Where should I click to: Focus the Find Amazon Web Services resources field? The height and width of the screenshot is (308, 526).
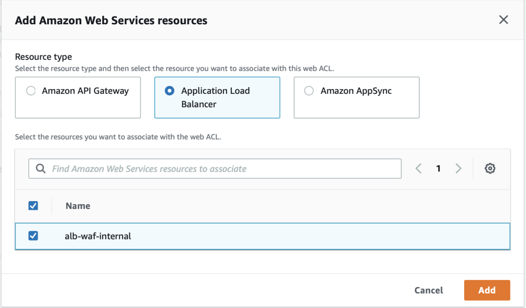215,169
